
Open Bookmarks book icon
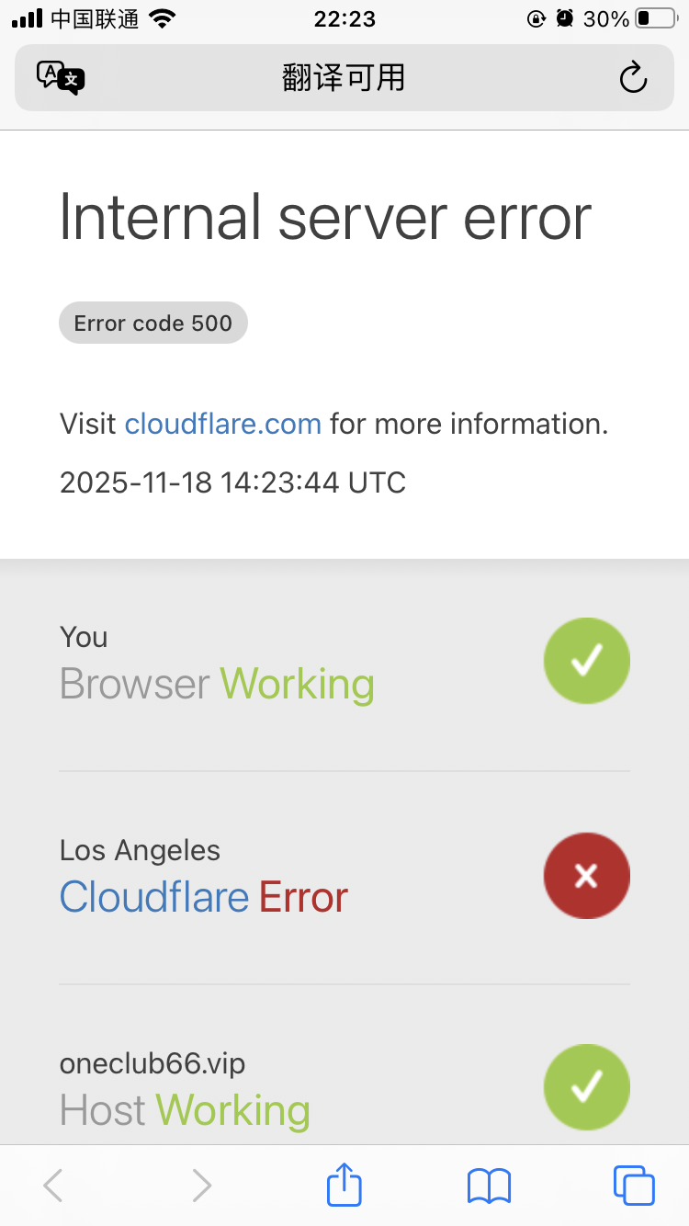pos(489,1186)
